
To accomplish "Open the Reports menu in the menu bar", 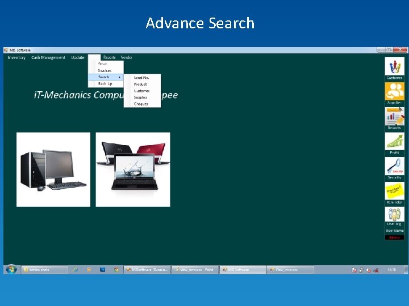I will [109, 57].
